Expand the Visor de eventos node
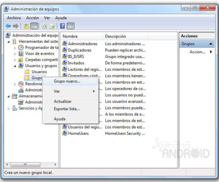219x182 pixels. (x=15, y=54)
